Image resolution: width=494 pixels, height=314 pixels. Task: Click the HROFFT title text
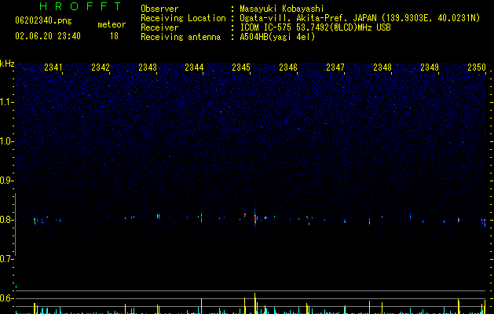point(80,6)
